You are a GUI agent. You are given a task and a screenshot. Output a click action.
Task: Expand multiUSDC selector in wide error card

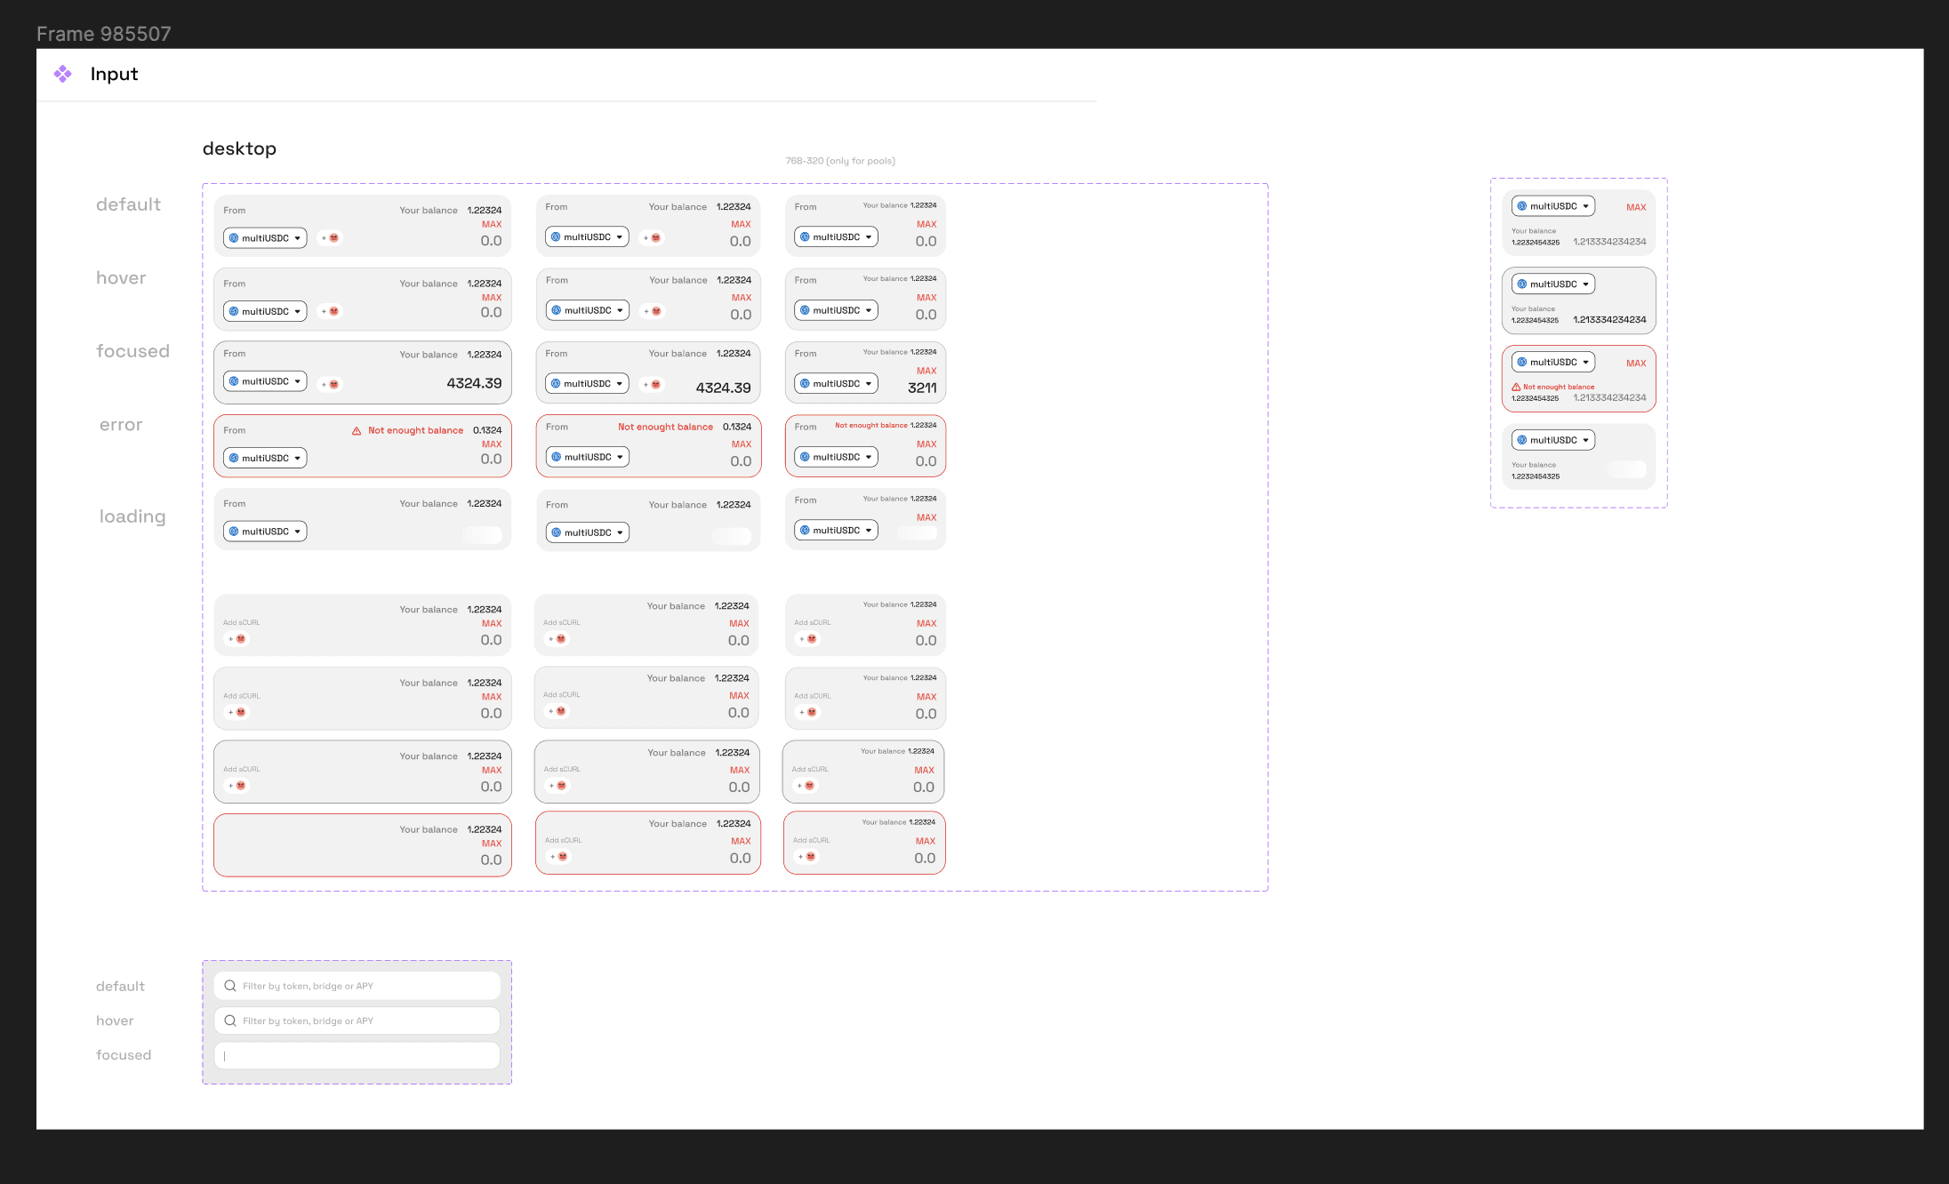[x=265, y=459]
